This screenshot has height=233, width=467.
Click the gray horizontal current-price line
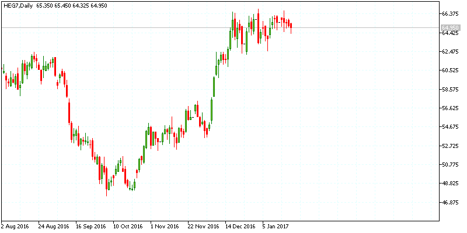(175, 27)
